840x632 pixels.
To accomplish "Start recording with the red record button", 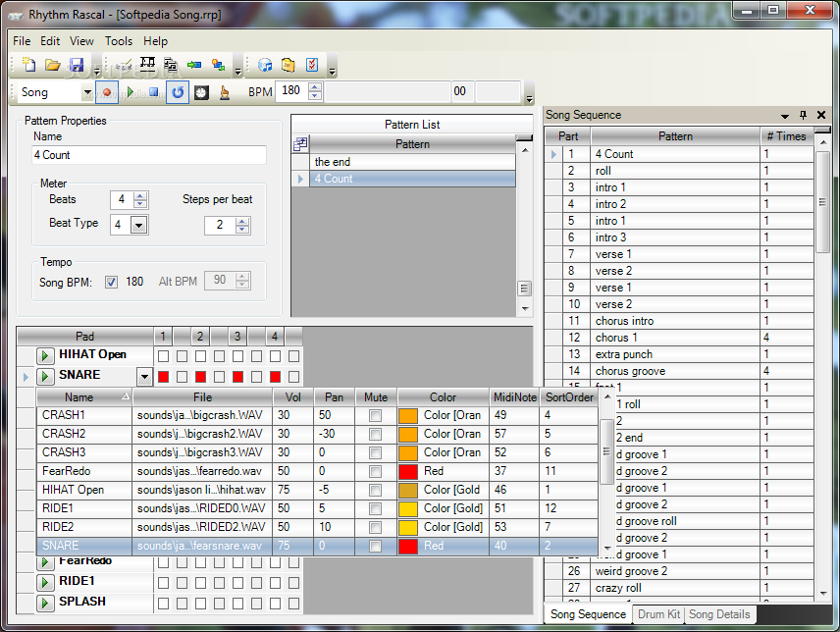I will point(107,92).
